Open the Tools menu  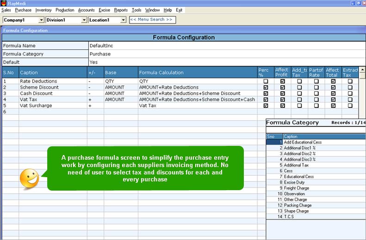tap(136, 10)
